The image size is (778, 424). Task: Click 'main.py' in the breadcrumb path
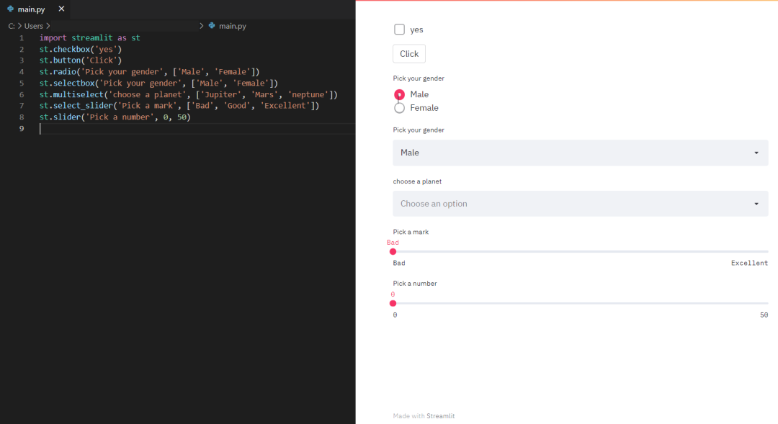233,26
